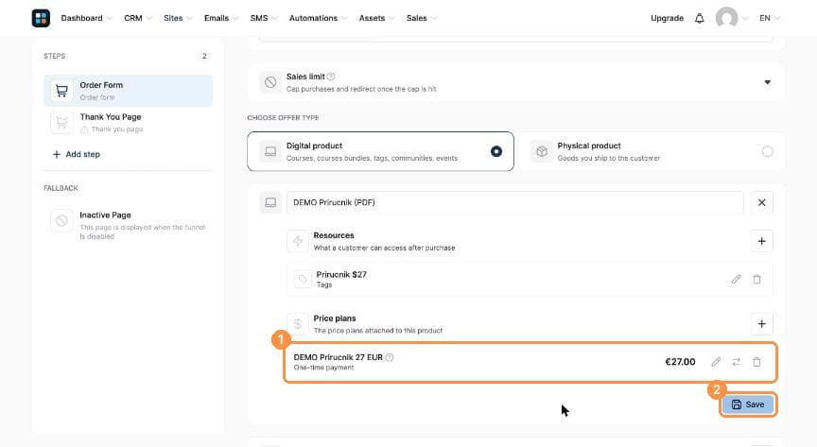Image resolution: width=817 pixels, height=447 pixels.
Task: Select the Physical product radio button
Action: click(x=768, y=151)
